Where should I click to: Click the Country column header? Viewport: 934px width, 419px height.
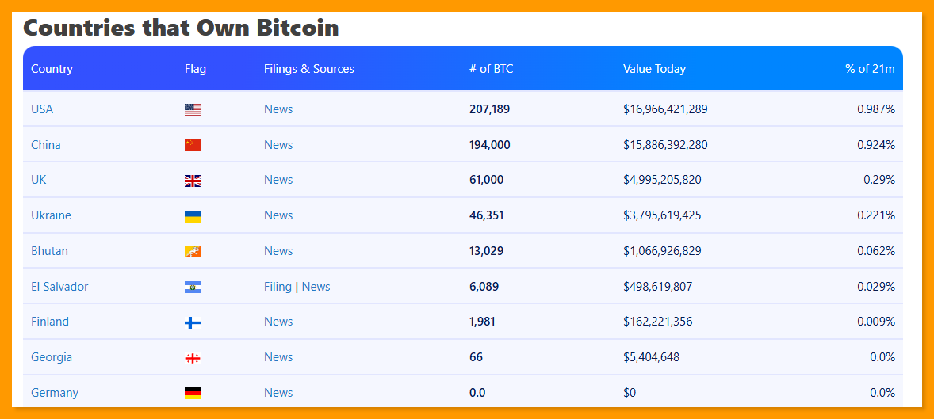pyautogui.click(x=52, y=69)
